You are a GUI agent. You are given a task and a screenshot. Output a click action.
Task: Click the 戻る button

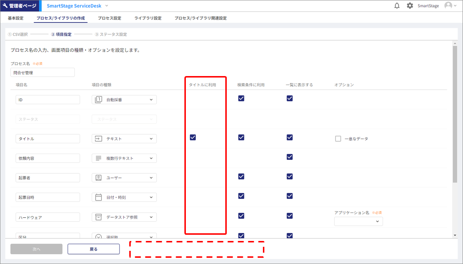(x=93, y=249)
